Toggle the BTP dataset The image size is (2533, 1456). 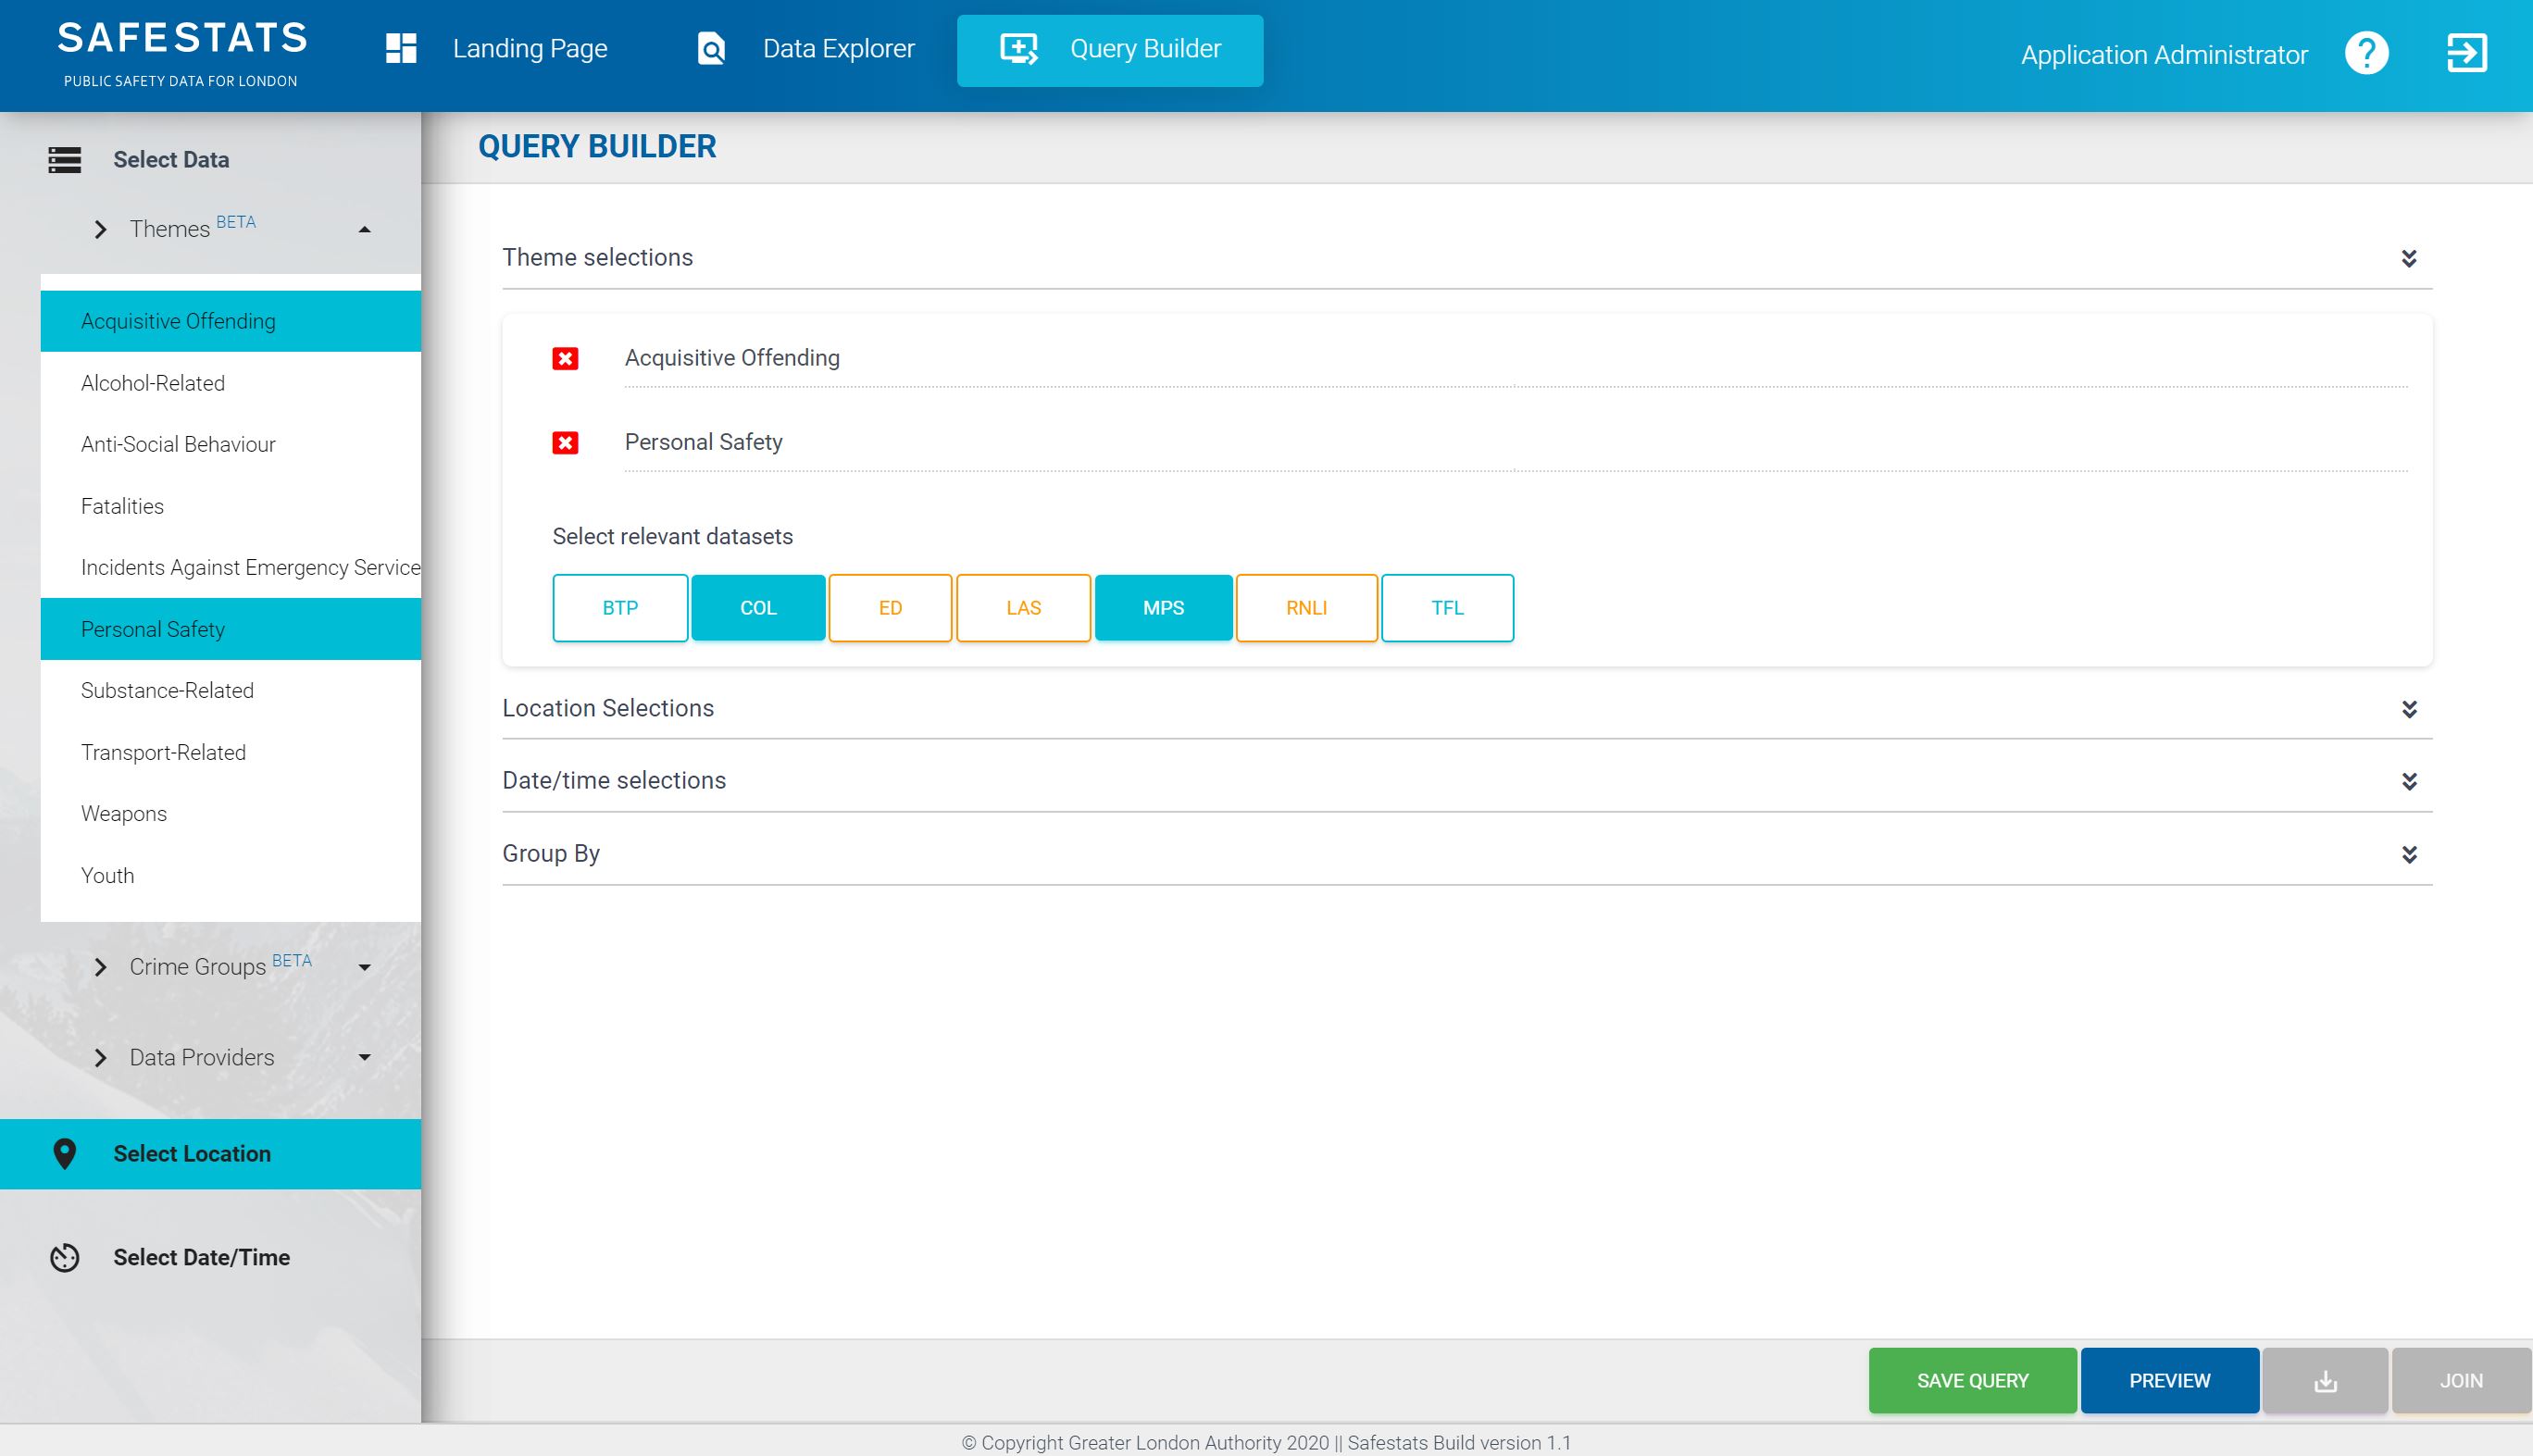(620, 608)
